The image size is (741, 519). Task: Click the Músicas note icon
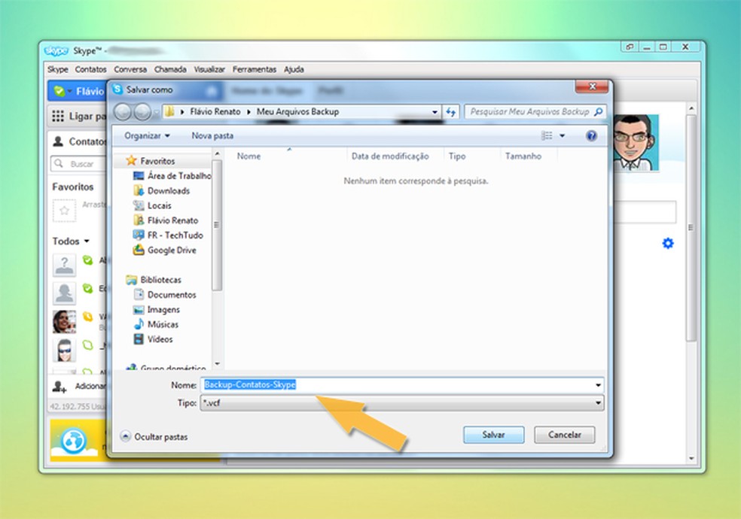139,324
